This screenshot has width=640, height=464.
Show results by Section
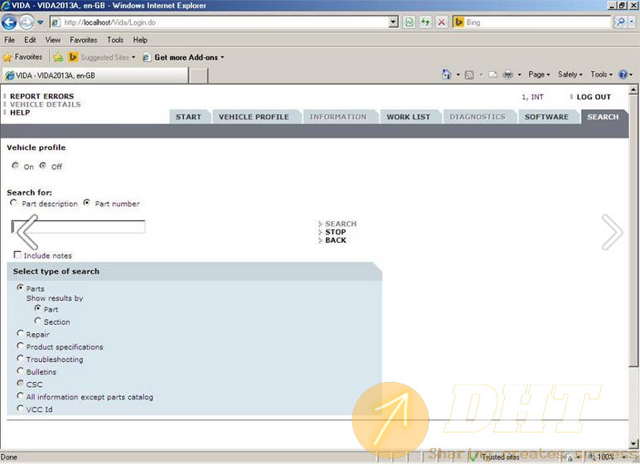click(x=38, y=321)
